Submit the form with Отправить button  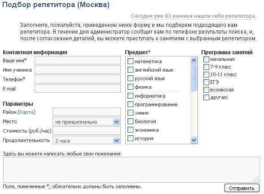(x=242, y=188)
